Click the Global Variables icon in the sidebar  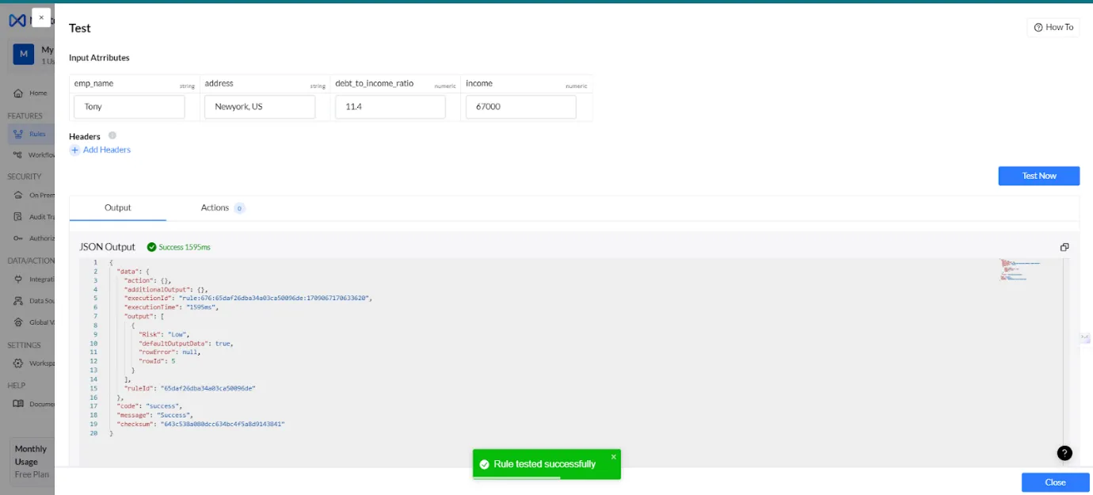click(x=18, y=322)
